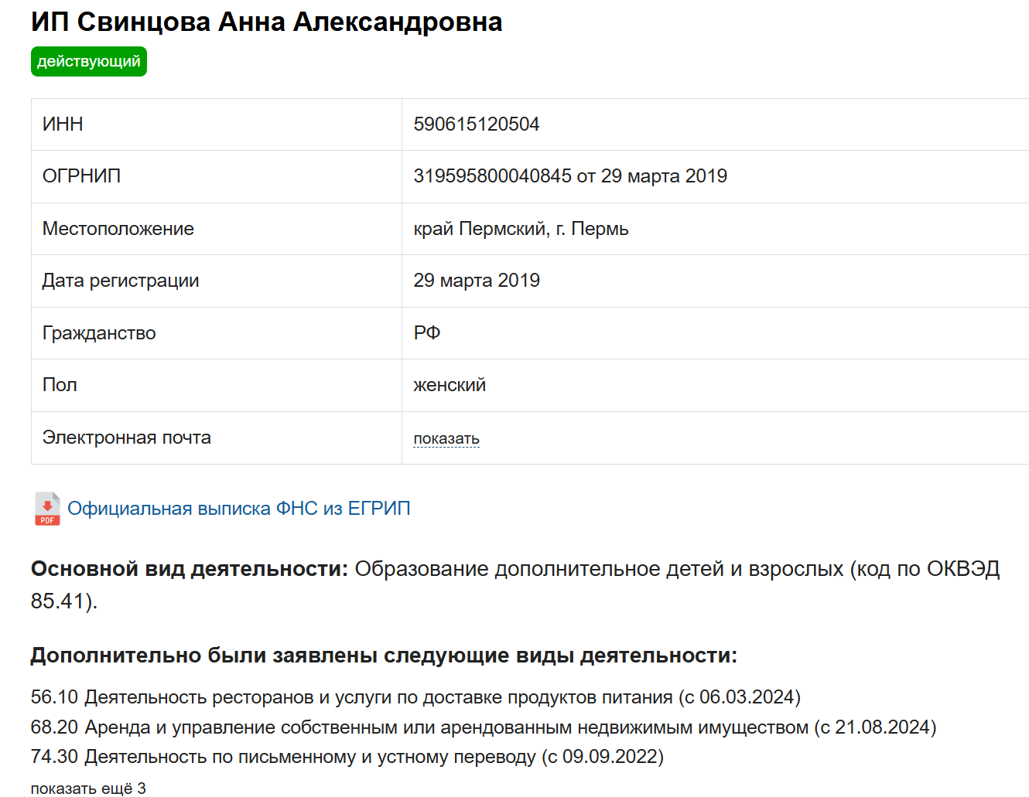Expand 'показать ещё 3' activities list
Screen dimensions: 1029x797
click(x=88, y=788)
